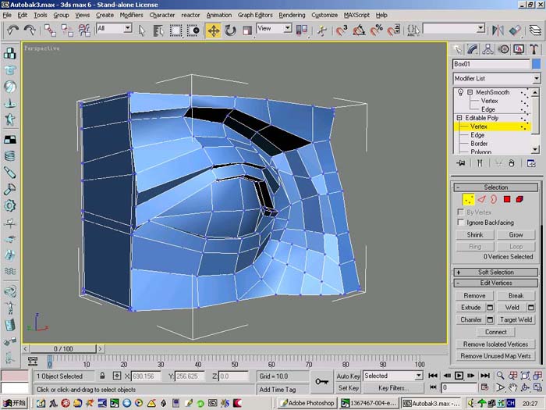Click the time slider at 0 / 100
546x410 pixels.
click(63, 348)
